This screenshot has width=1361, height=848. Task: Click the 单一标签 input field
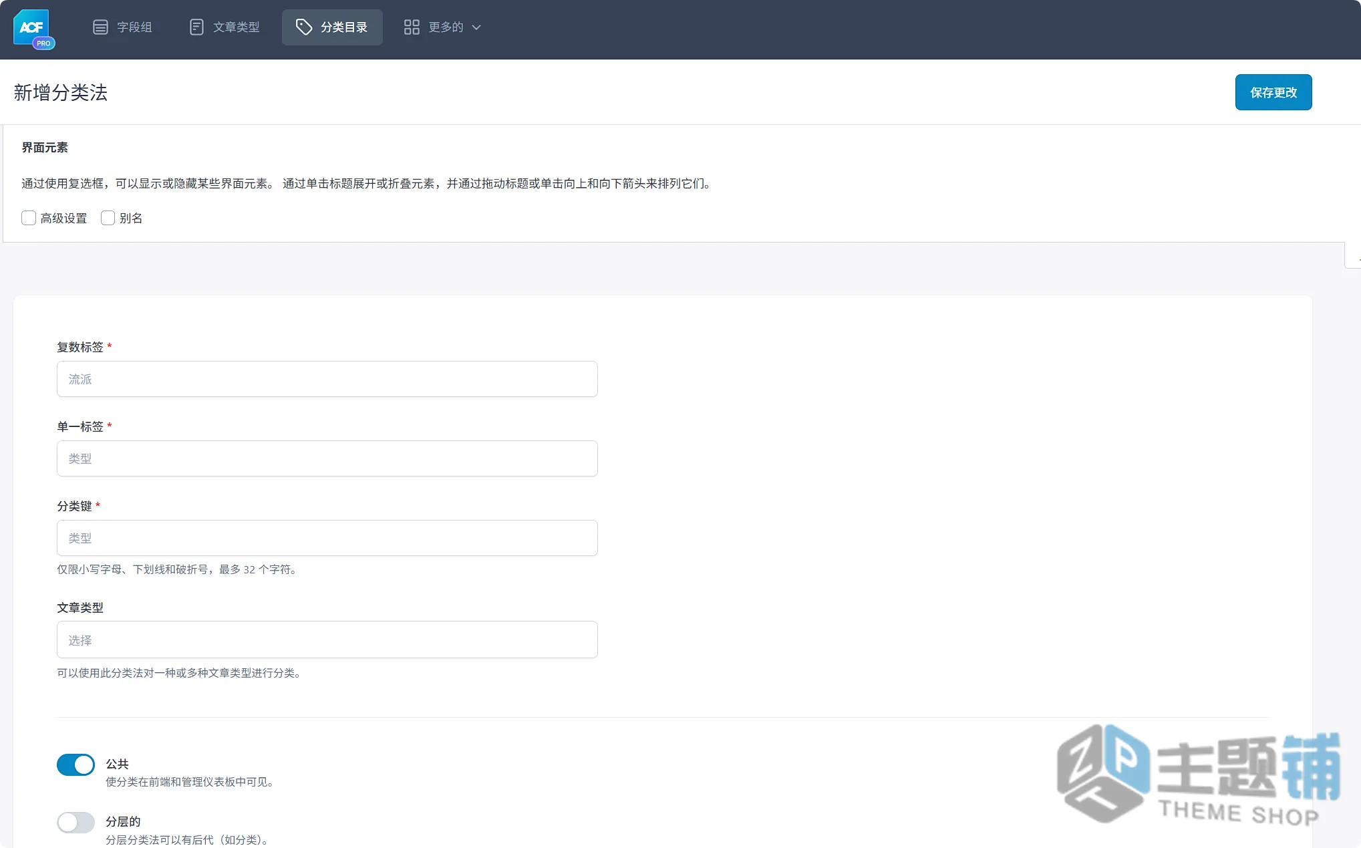[327, 458]
